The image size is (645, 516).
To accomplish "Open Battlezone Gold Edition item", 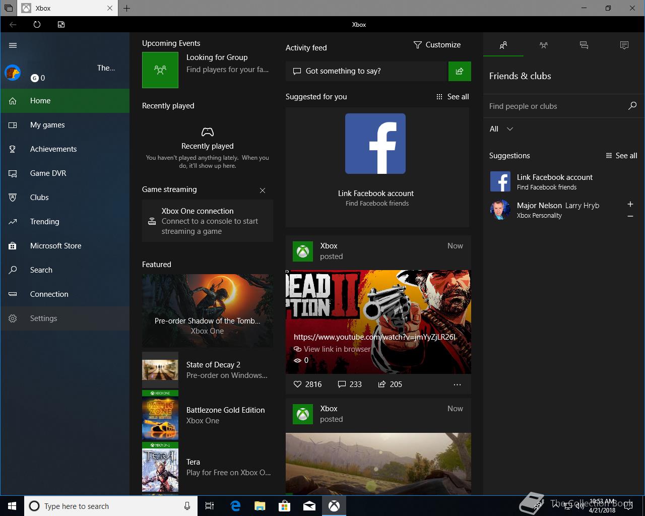I will [208, 415].
